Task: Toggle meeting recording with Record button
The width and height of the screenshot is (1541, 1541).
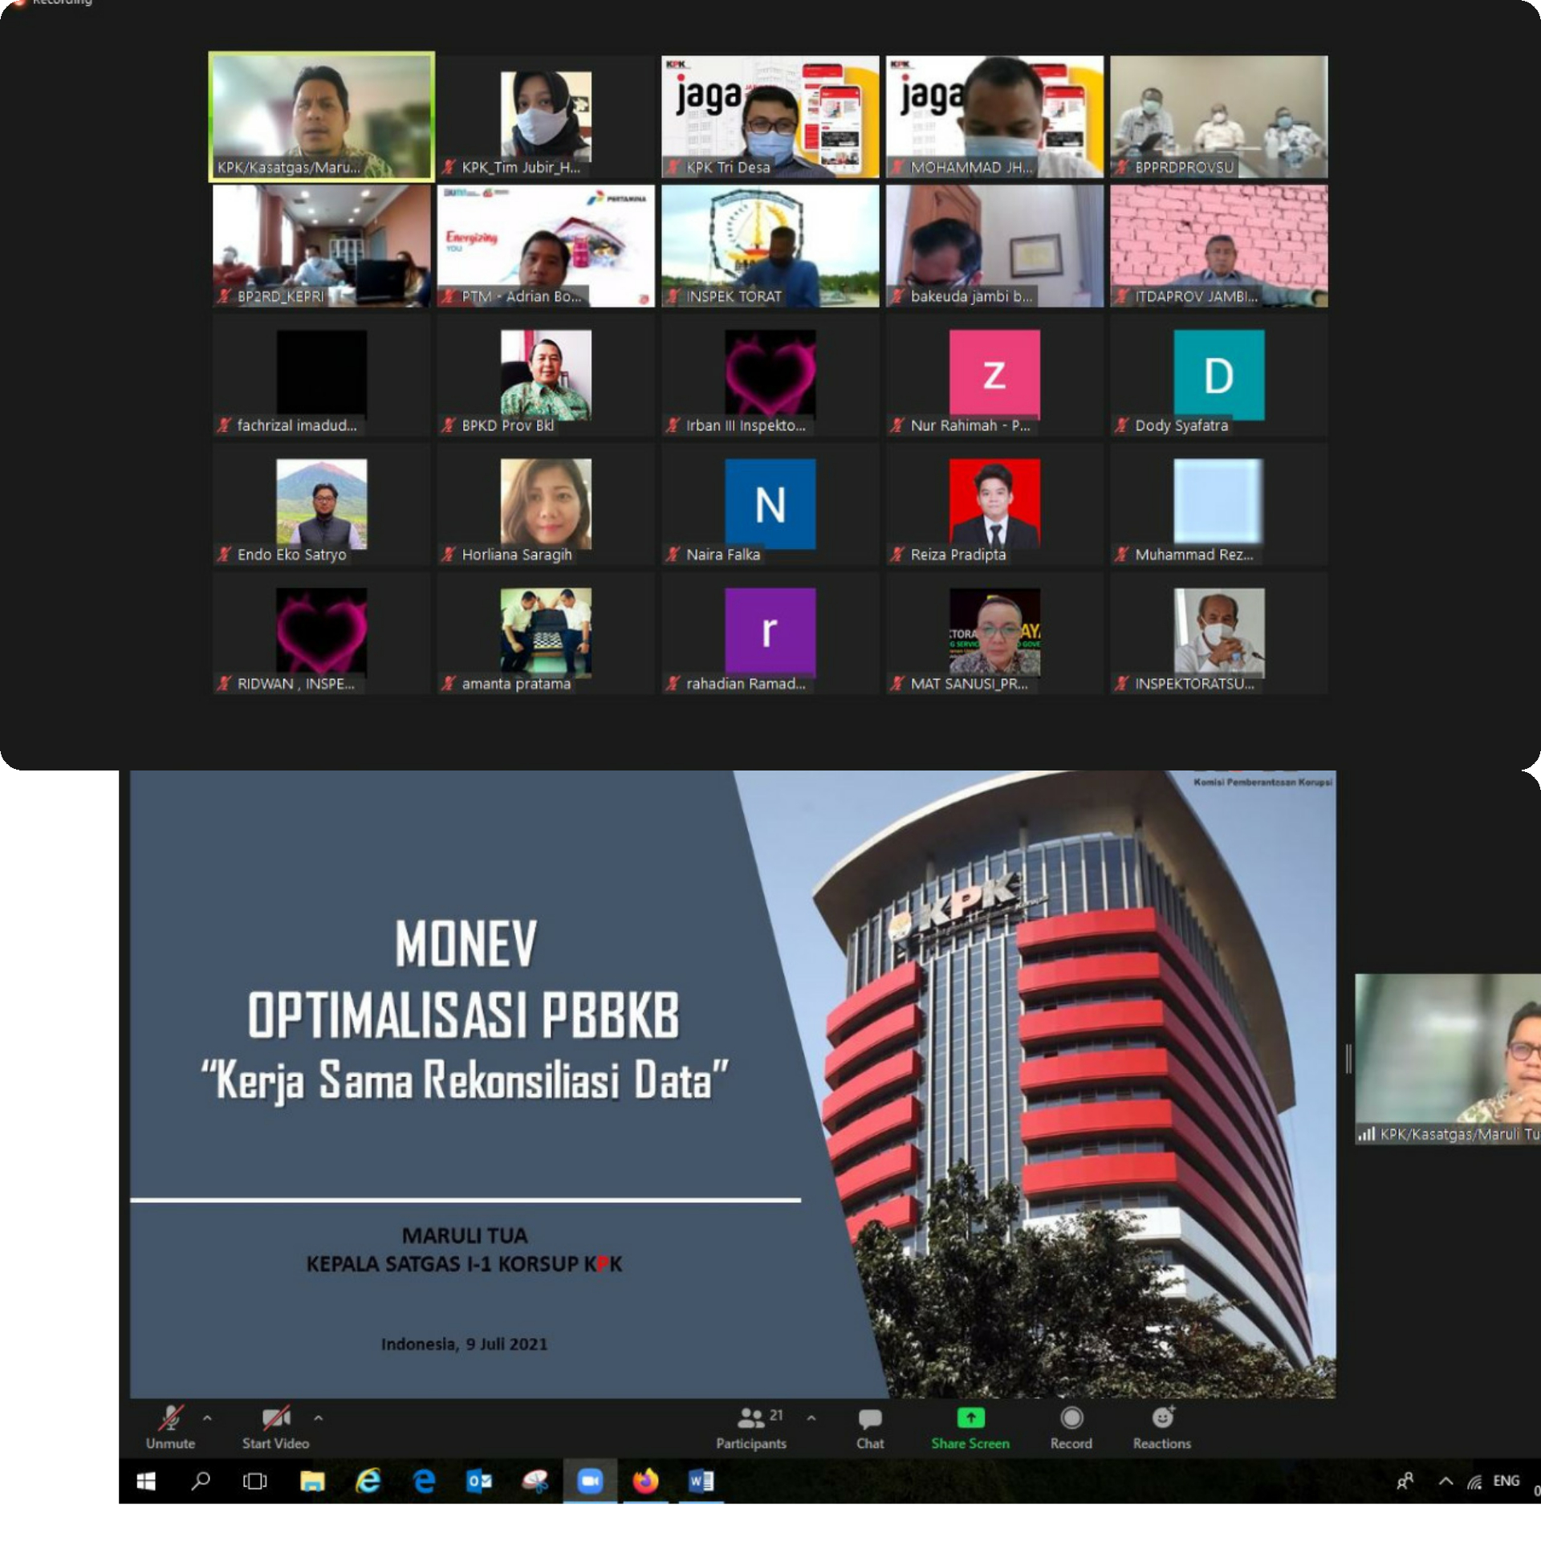Action: tap(1071, 1428)
